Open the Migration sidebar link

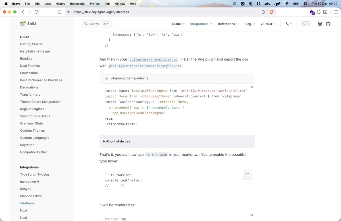(27, 145)
